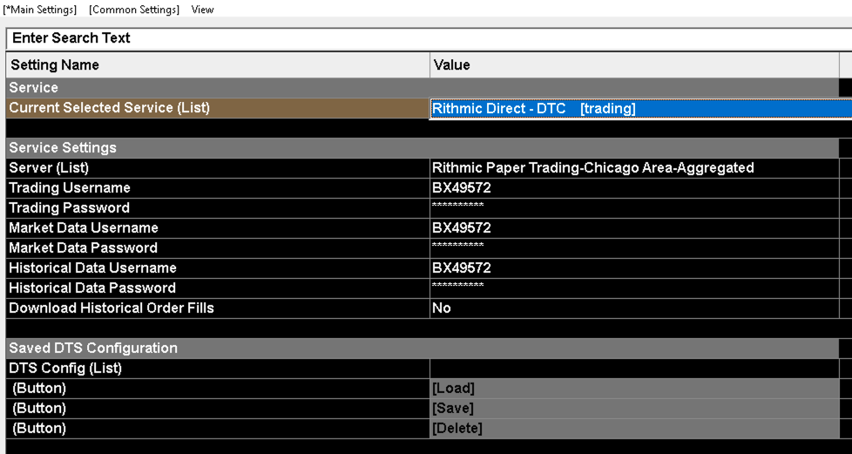Viewport: 852px width, 454px height.
Task: Select the Market Data Username setting name
Action: pyautogui.click(x=218, y=228)
